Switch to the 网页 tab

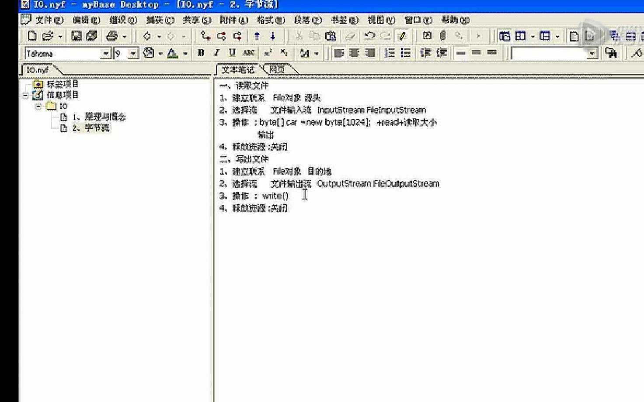point(277,69)
